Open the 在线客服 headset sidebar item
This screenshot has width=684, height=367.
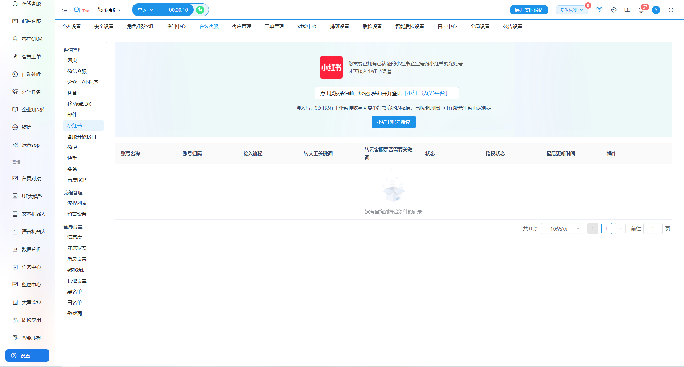click(x=27, y=4)
